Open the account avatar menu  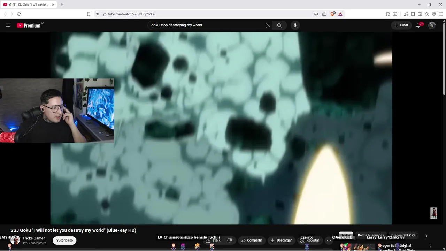[432, 25]
